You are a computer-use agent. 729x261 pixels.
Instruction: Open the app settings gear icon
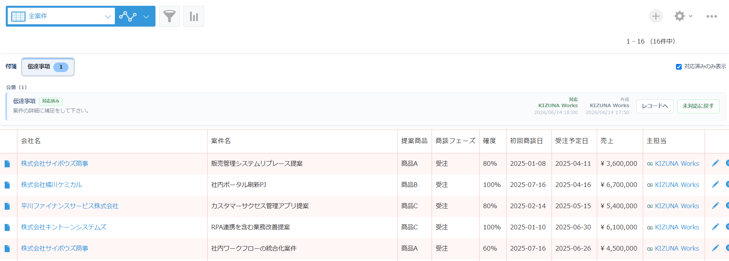click(679, 16)
